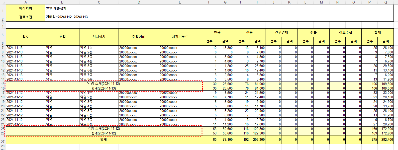Select the 일자 header cell
The image size is (398, 150).
(x=26, y=37)
